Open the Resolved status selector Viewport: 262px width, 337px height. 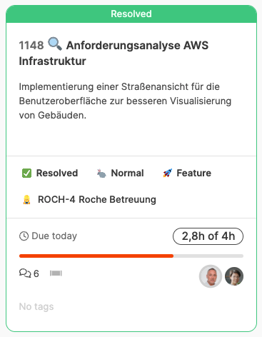pyautogui.click(x=50, y=173)
